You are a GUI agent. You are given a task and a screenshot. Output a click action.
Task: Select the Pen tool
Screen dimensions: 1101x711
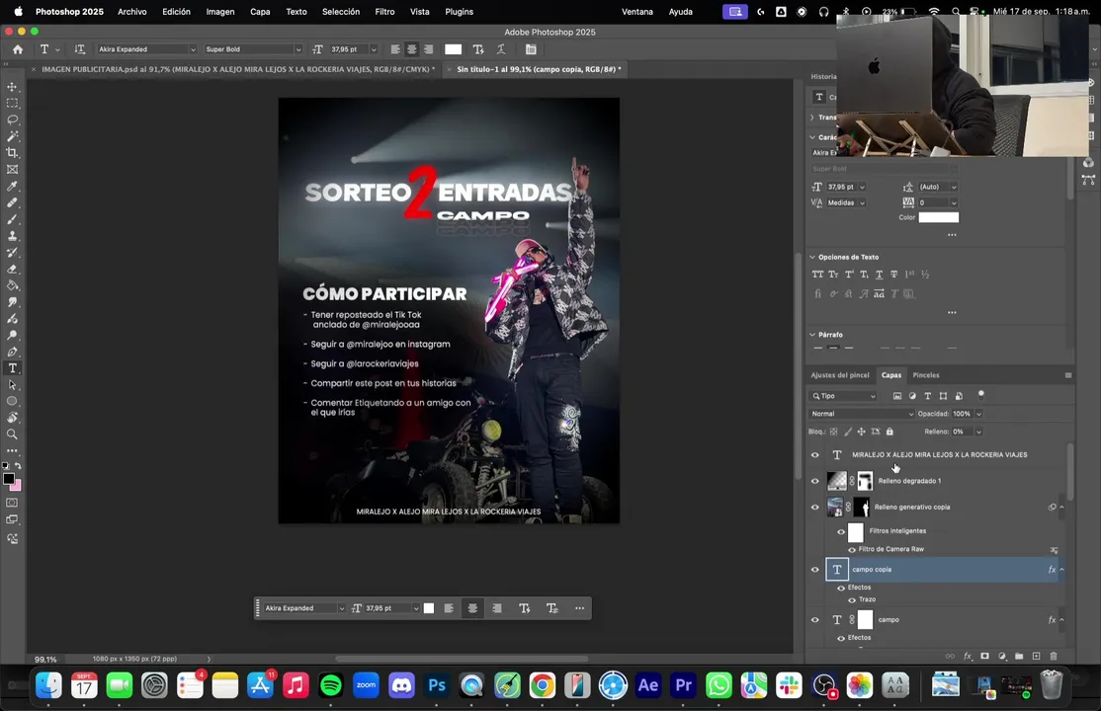pyautogui.click(x=12, y=352)
